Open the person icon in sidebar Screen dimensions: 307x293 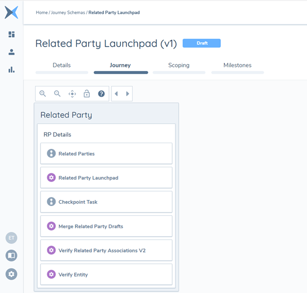pyautogui.click(x=11, y=52)
